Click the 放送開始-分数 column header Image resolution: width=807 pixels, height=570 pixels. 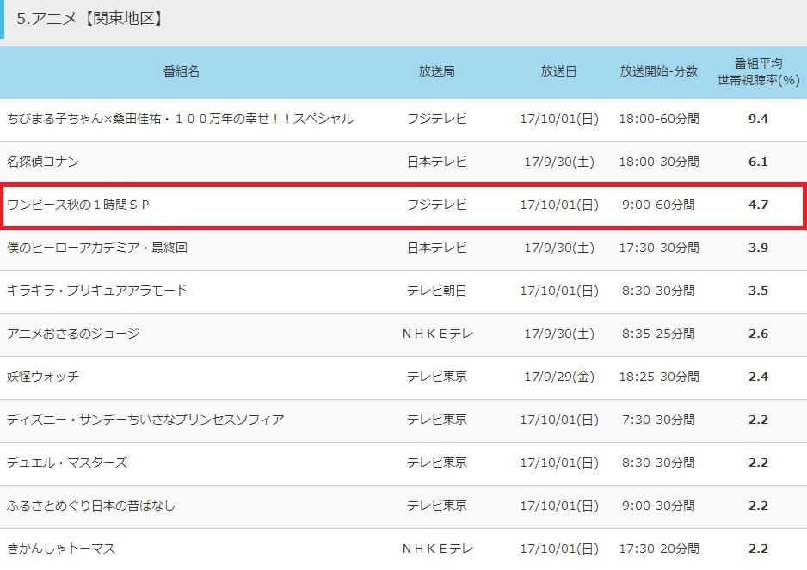pos(659,71)
